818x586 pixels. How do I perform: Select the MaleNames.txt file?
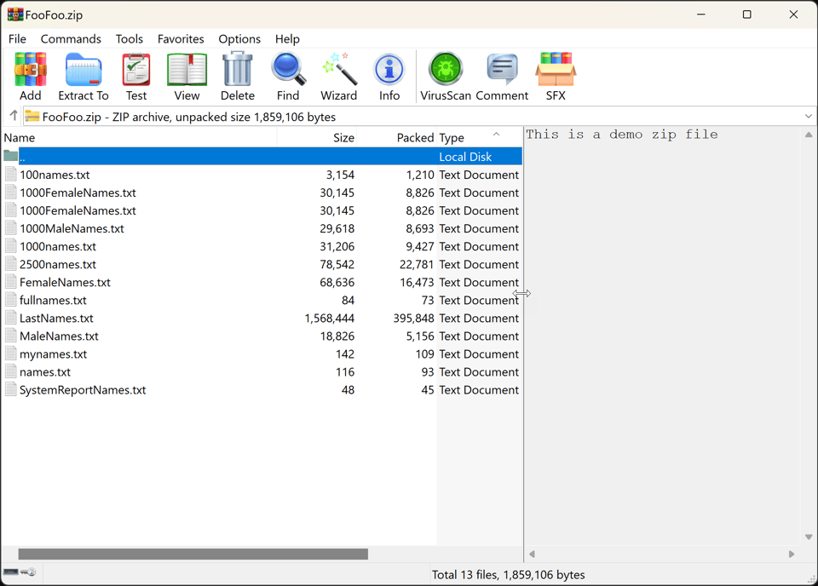(59, 336)
